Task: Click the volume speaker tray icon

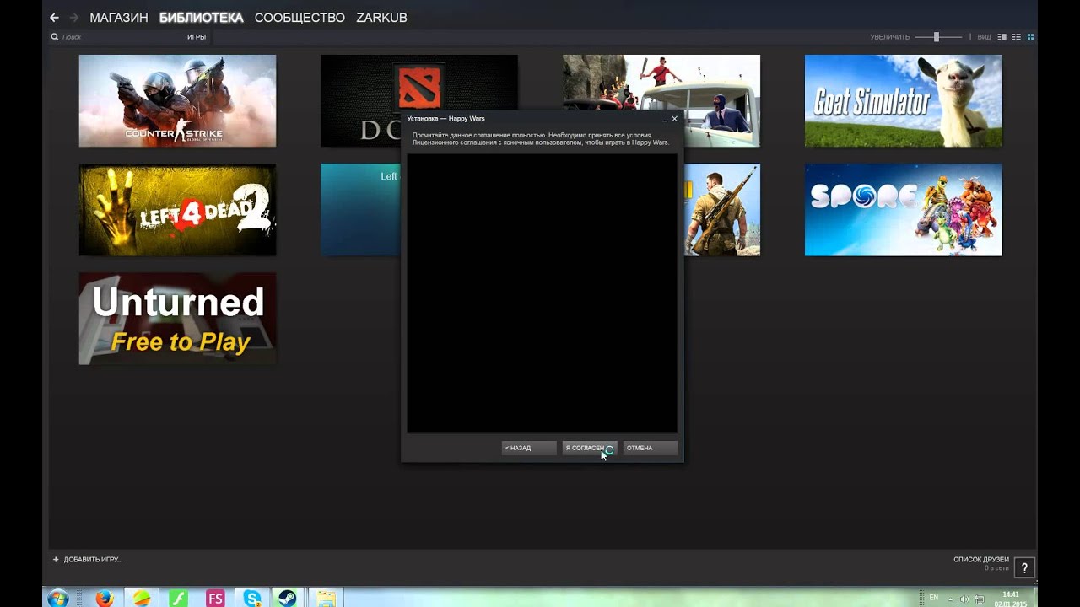Action: coord(964,599)
